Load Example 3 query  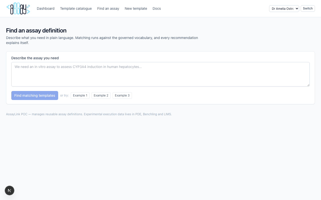click(x=122, y=95)
